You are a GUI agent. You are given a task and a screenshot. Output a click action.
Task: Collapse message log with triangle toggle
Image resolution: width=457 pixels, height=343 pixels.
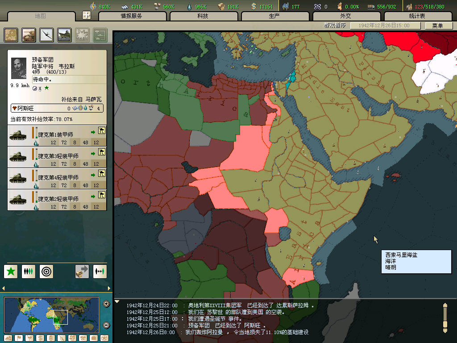tap(117, 301)
